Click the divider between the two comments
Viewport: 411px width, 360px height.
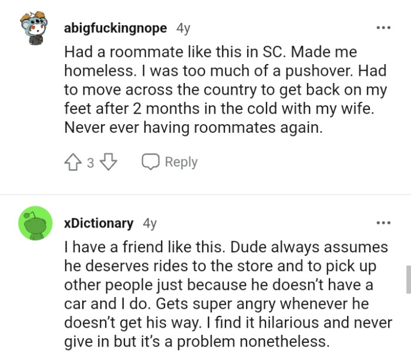click(x=206, y=195)
